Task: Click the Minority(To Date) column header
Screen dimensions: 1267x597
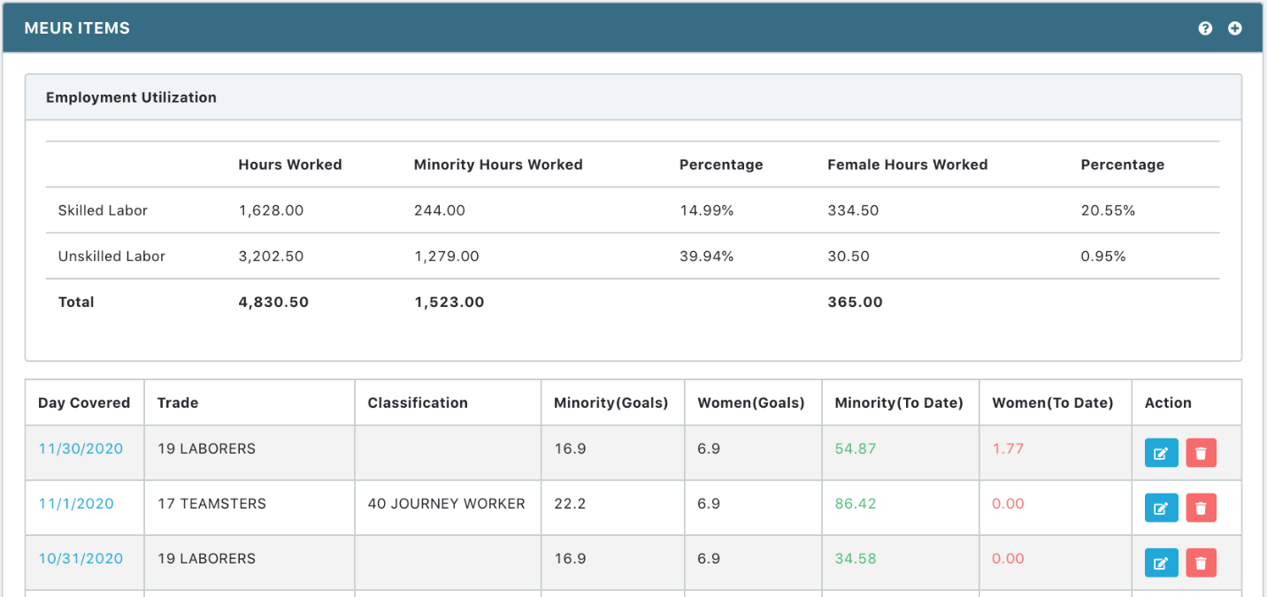Action: (899, 402)
